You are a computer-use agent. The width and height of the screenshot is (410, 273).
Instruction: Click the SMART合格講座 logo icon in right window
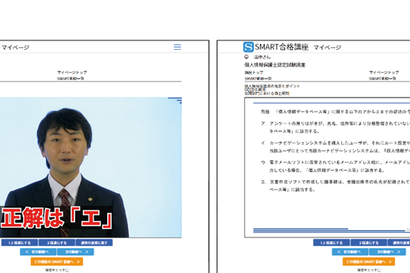[x=248, y=47]
